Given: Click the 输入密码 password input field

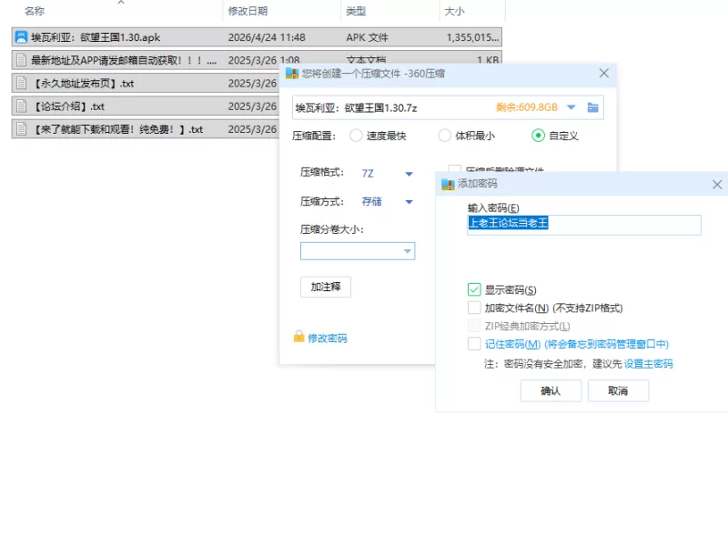Looking at the screenshot, I should pyautogui.click(x=584, y=225).
